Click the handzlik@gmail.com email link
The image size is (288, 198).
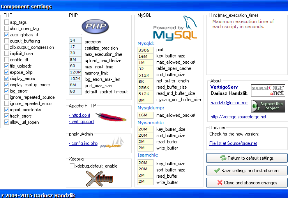[x=229, y=103]
